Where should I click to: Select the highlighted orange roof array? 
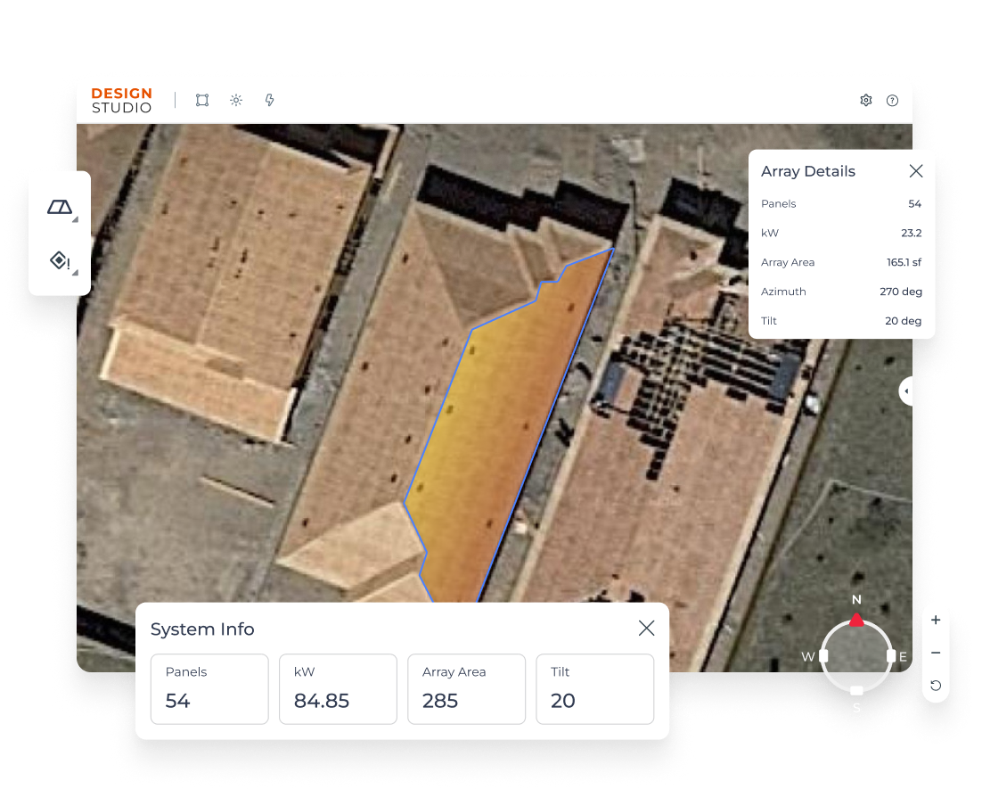(499, 419)
